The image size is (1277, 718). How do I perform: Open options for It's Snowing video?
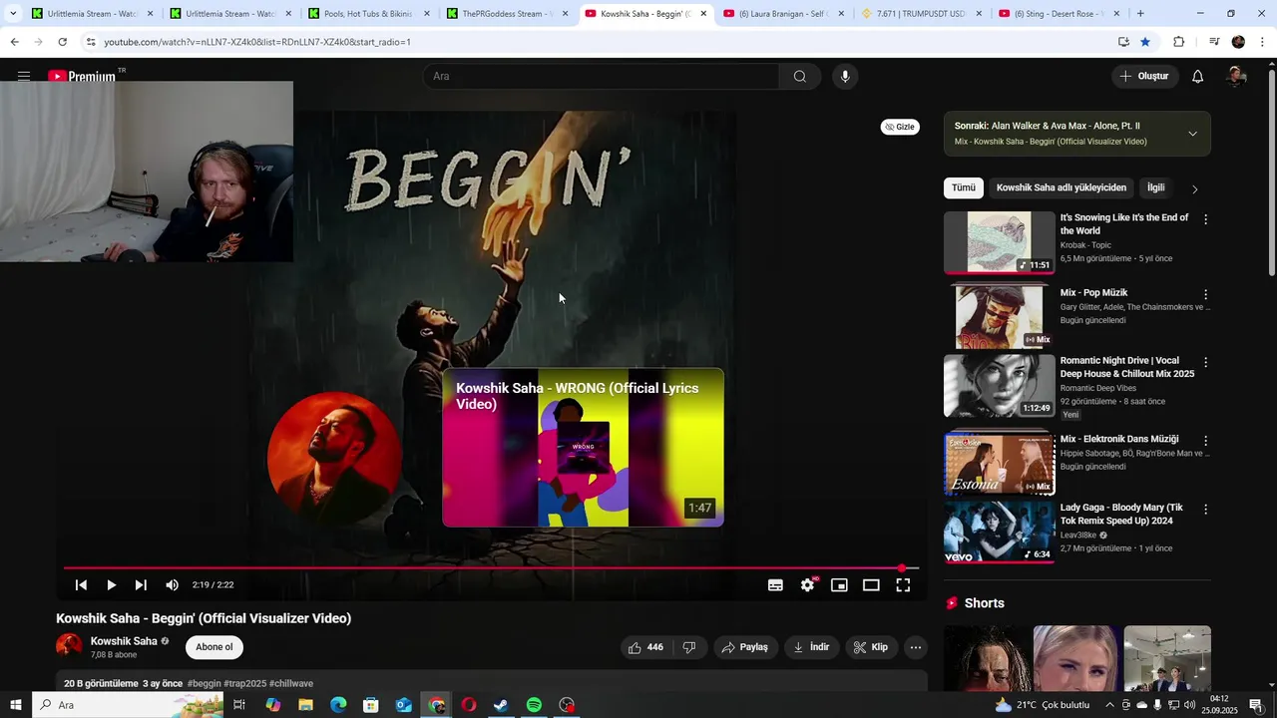[x=1205, y=219]
